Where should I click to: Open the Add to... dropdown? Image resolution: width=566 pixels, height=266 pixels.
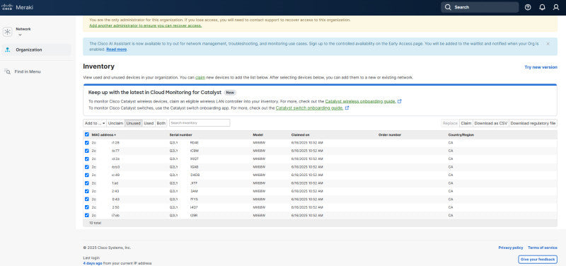click(x=95, y=123)
